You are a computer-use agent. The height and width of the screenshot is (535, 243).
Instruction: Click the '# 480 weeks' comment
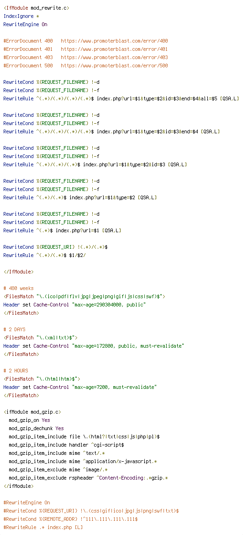[18, 288]
